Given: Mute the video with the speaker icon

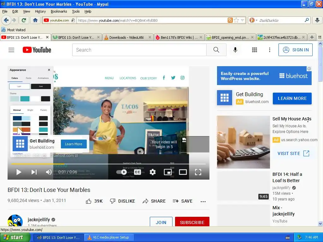Looking at the screenshot, I should pos(49,172).
